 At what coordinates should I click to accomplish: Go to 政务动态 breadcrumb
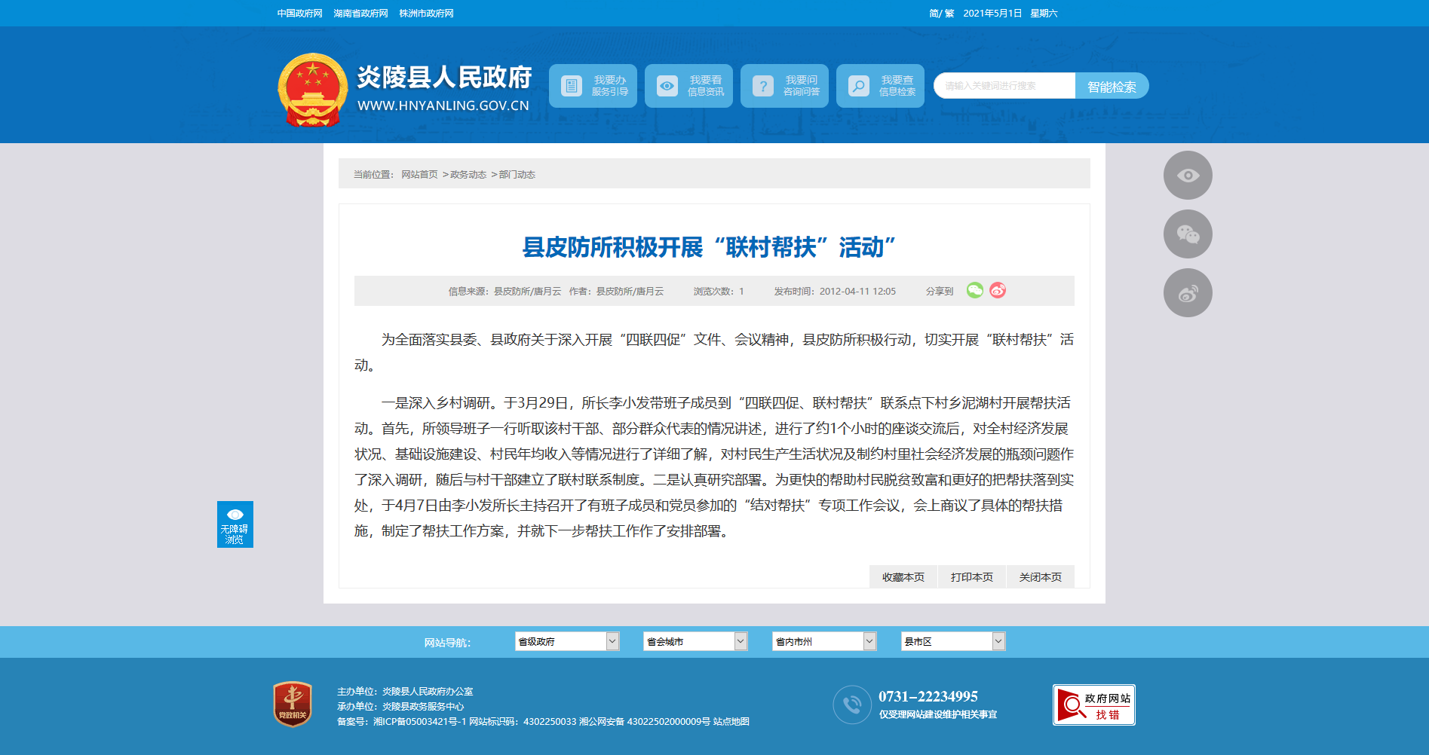[468, 175]
